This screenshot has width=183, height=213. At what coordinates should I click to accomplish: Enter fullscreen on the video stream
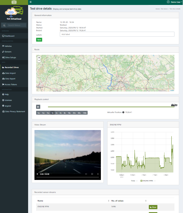pyautogui.click(x=92, y=174)
